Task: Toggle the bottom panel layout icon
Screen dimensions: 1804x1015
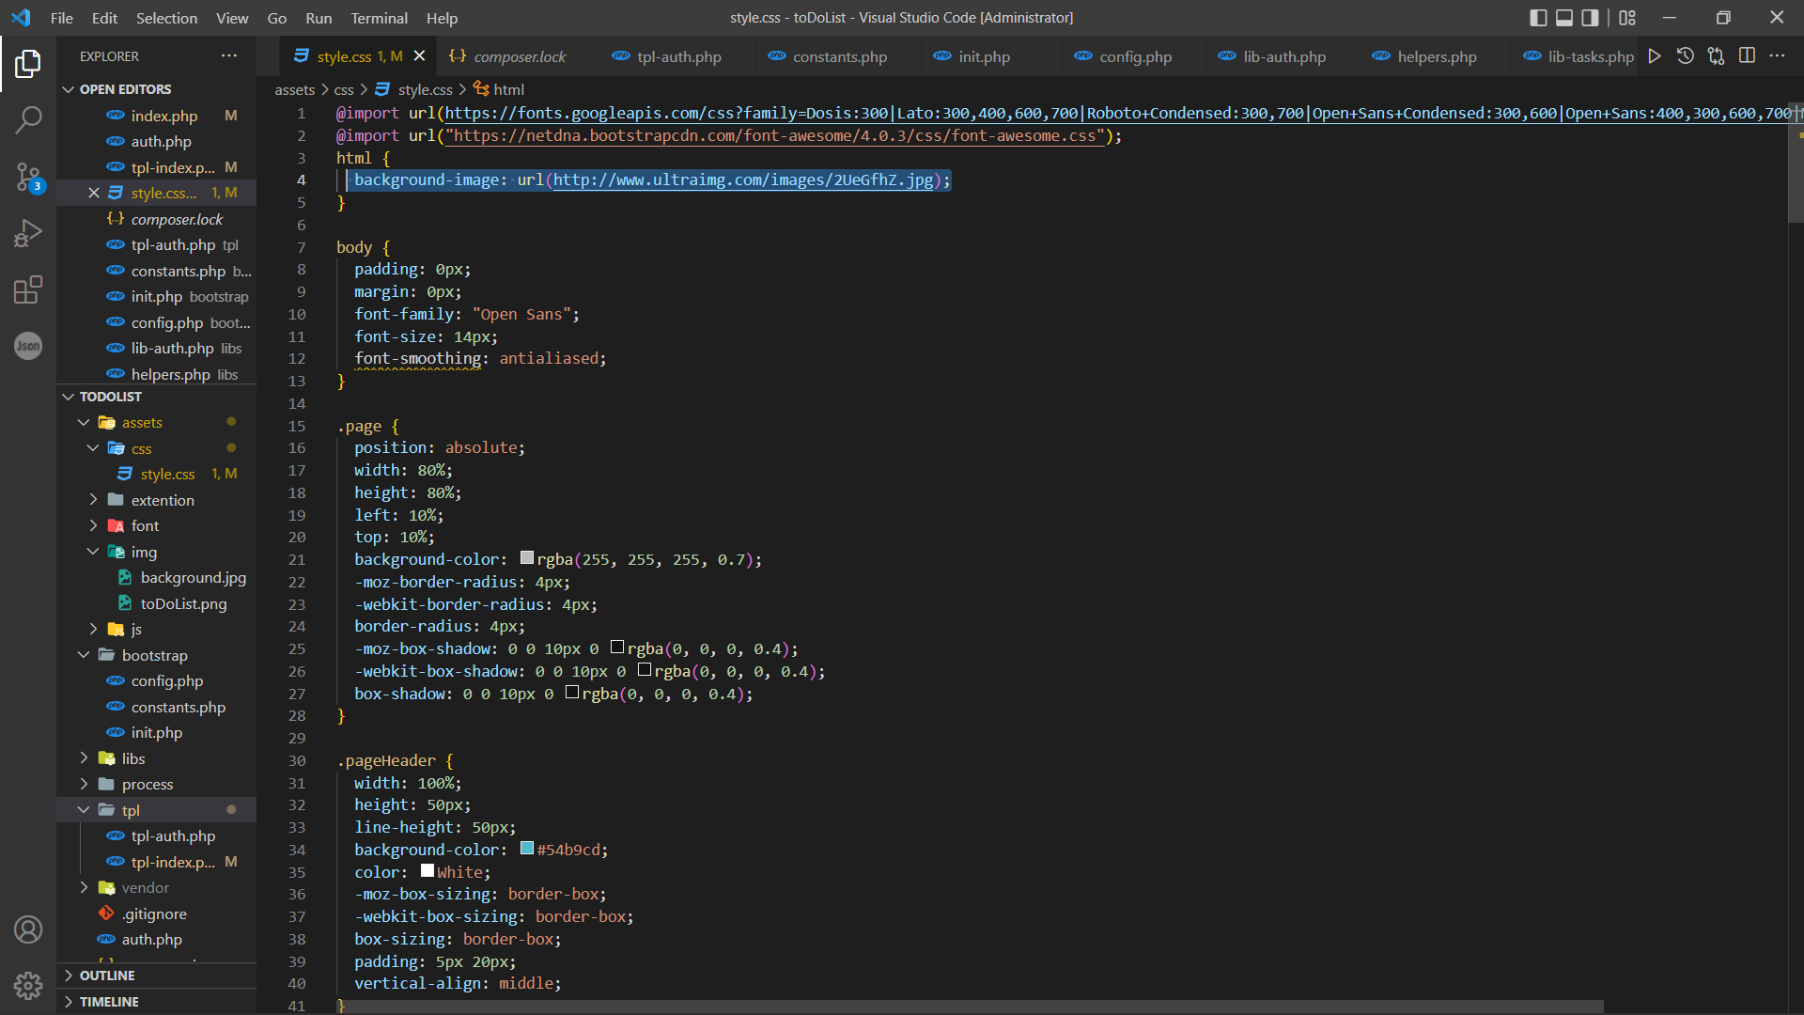Action: coord(1564,18)
